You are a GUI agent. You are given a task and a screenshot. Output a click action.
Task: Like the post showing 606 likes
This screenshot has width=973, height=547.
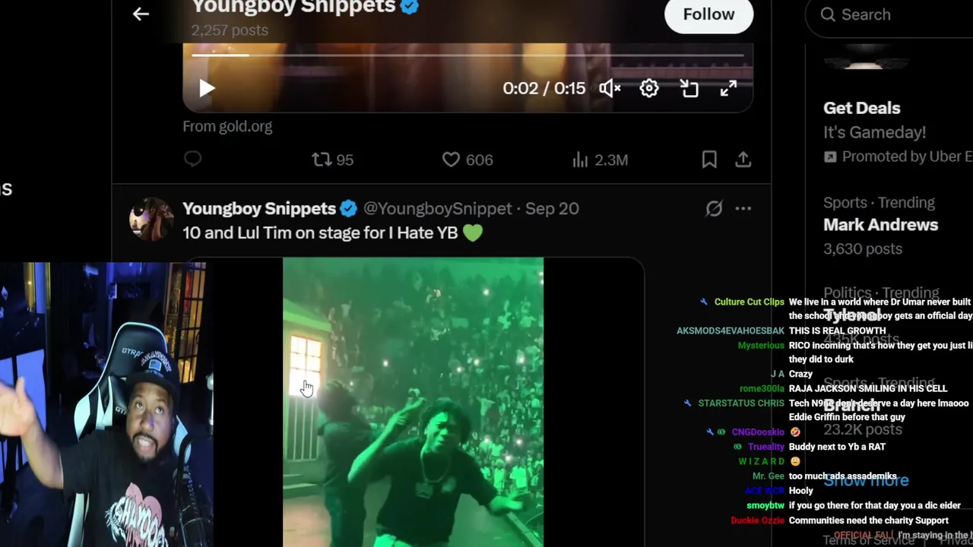point(467,160)
